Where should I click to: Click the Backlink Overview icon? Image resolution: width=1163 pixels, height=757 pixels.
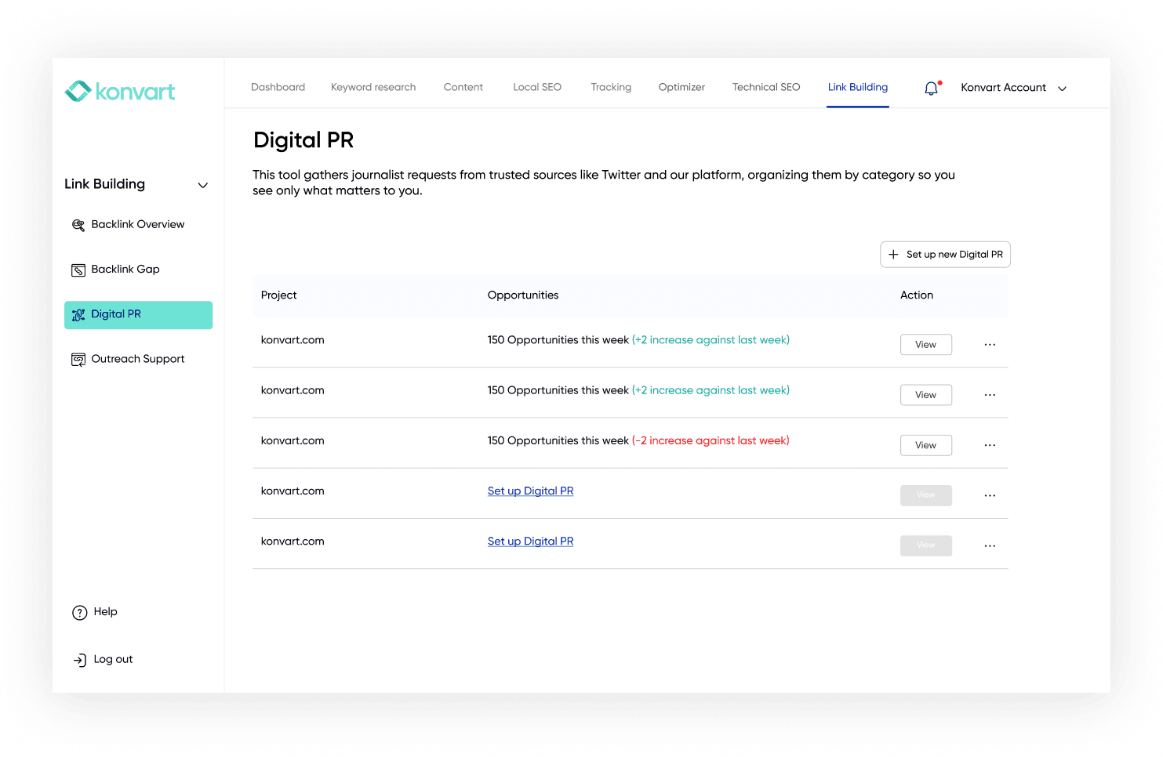(x=78, y=225)
